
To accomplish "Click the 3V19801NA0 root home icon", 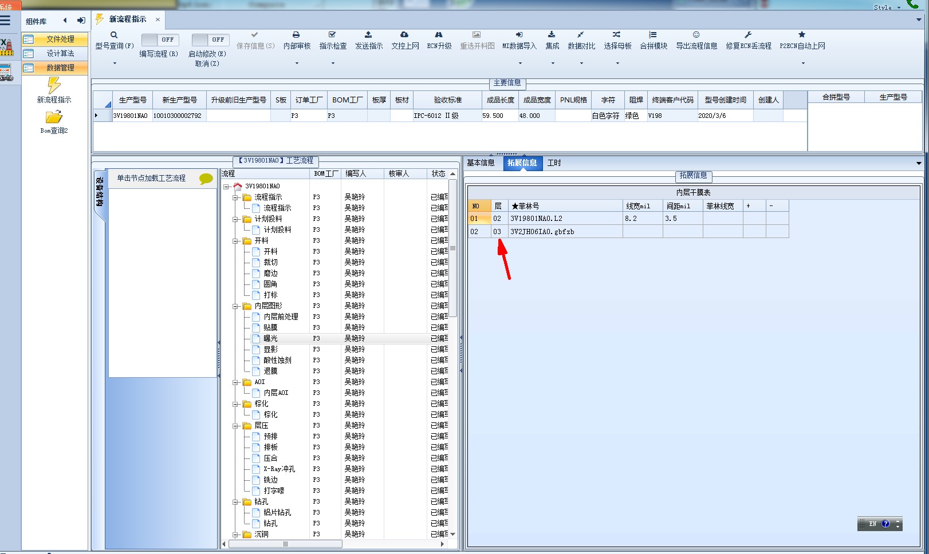I will click(238, 186).
